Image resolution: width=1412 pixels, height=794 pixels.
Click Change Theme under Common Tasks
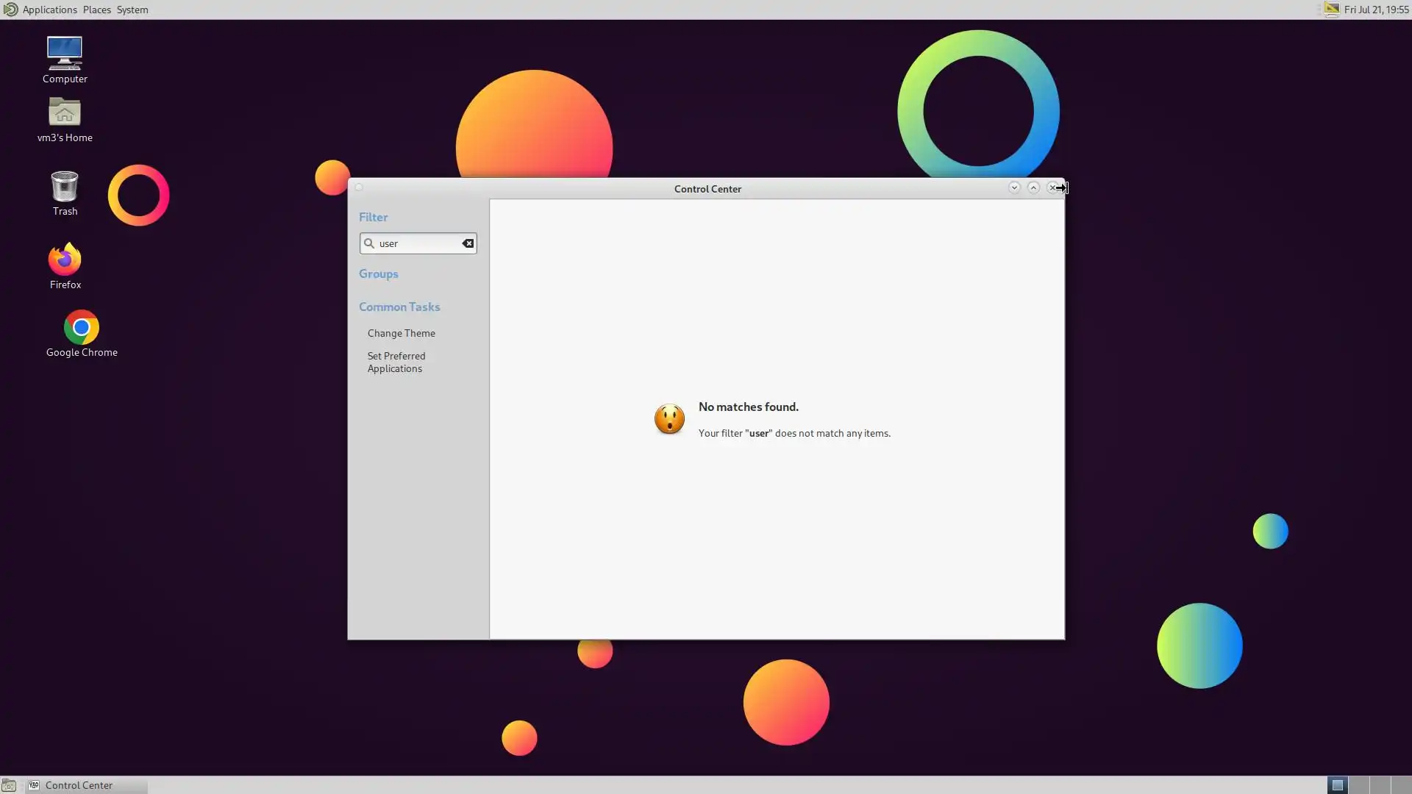click(x=401, y=333)
